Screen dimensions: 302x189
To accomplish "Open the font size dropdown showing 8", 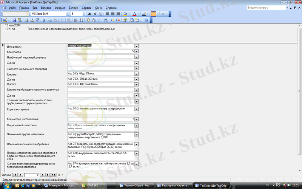I will 84,14.
